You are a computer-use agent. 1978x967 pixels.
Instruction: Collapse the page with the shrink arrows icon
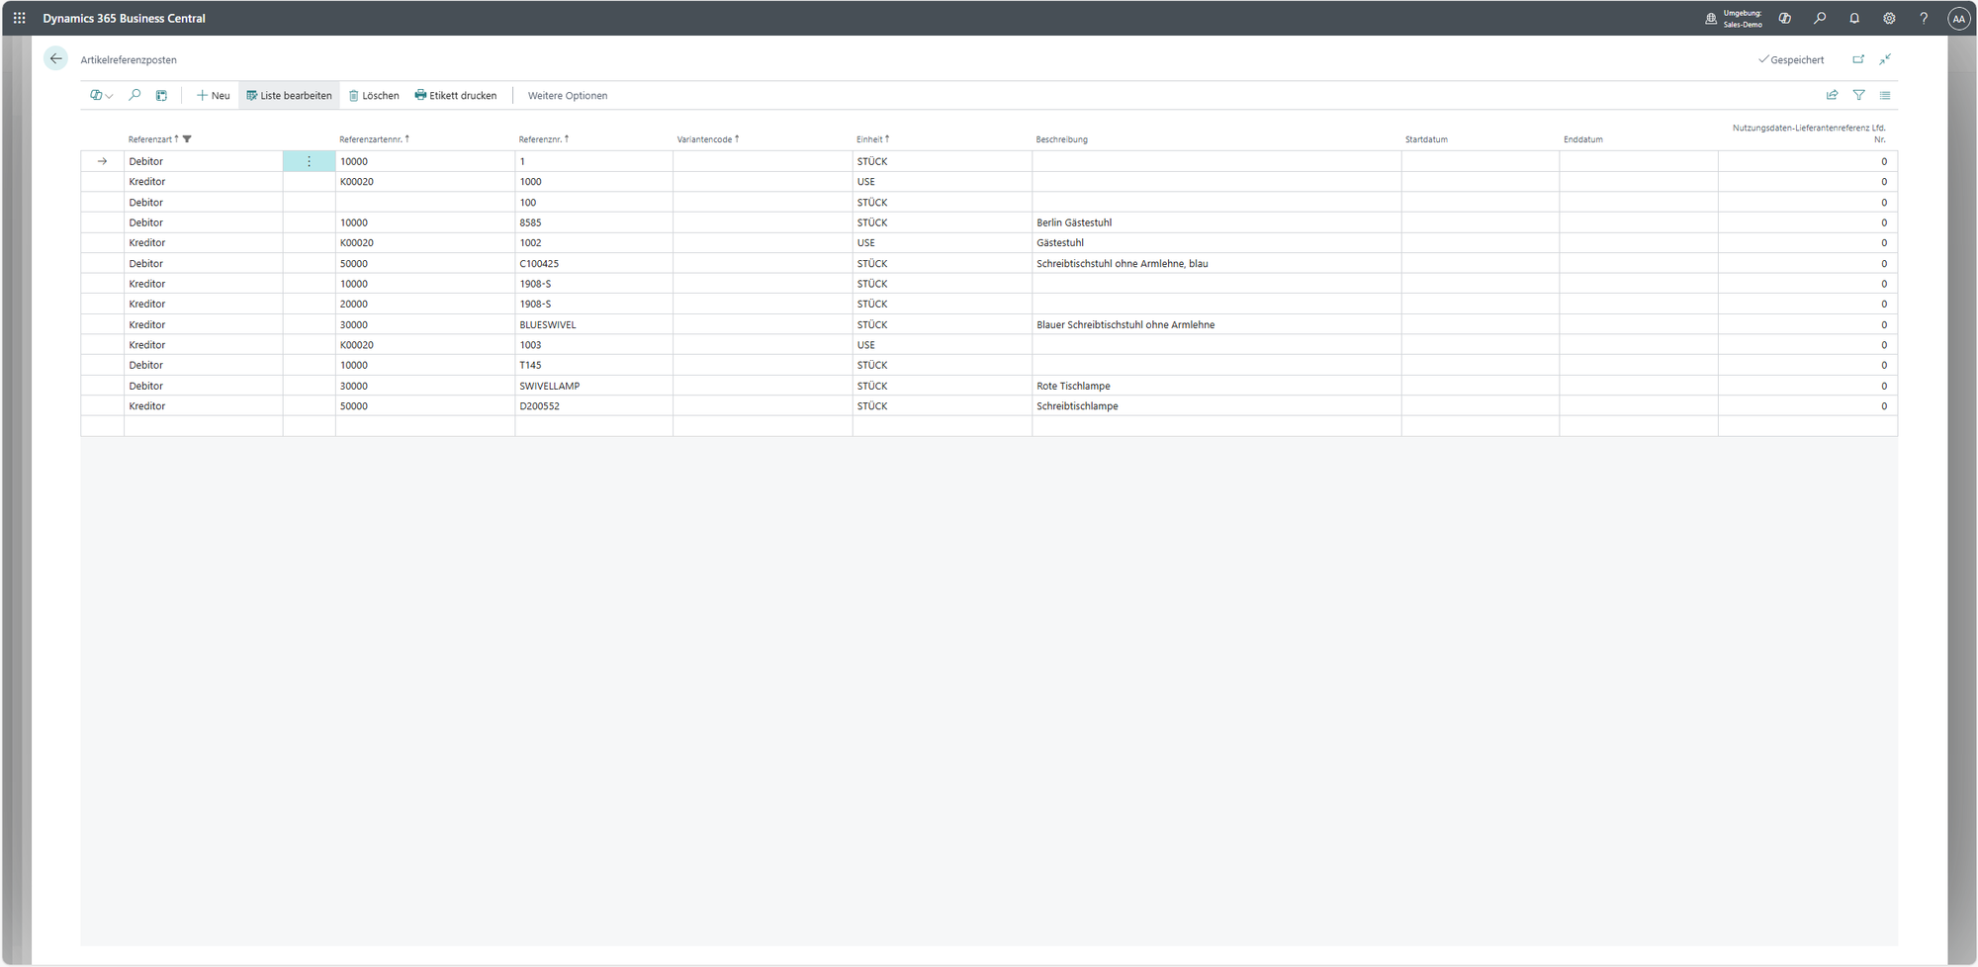[x=1885, y=59]
